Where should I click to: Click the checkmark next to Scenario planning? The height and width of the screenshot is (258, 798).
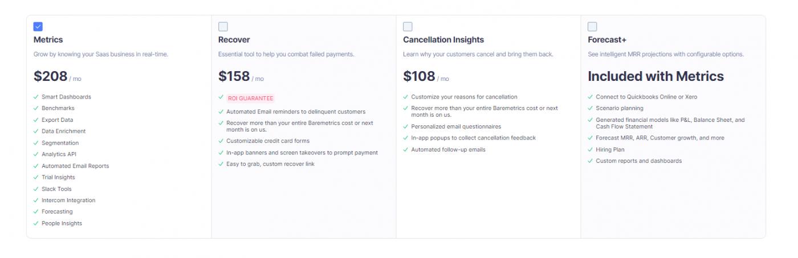[591, 108]
